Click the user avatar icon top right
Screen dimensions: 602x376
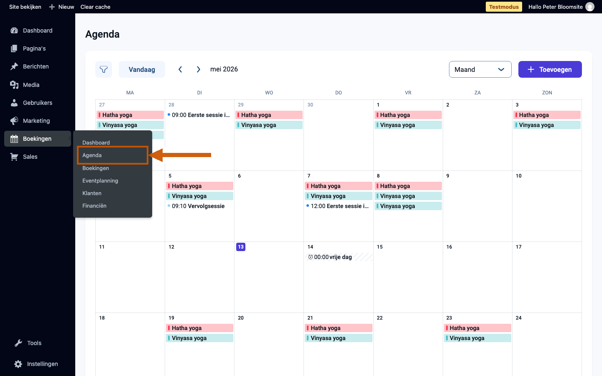click(x=590, y=7)
